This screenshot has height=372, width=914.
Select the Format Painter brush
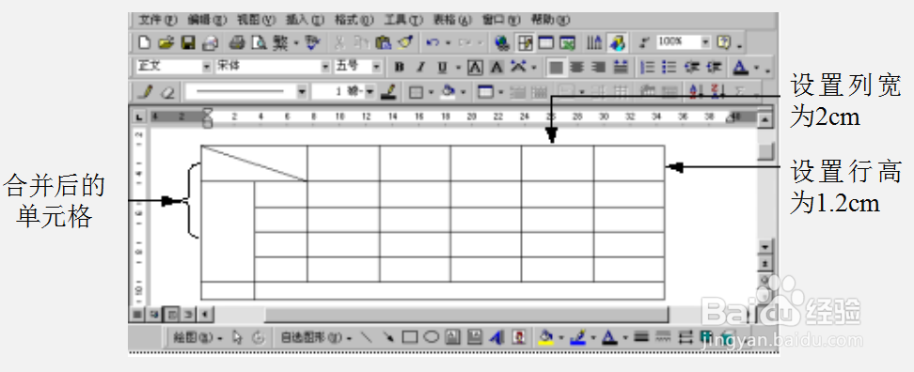(x=405, y=42)
